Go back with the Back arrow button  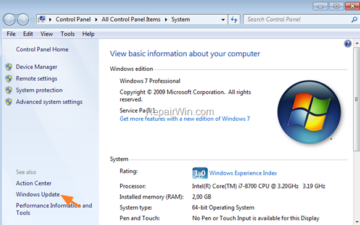point(9,20)
